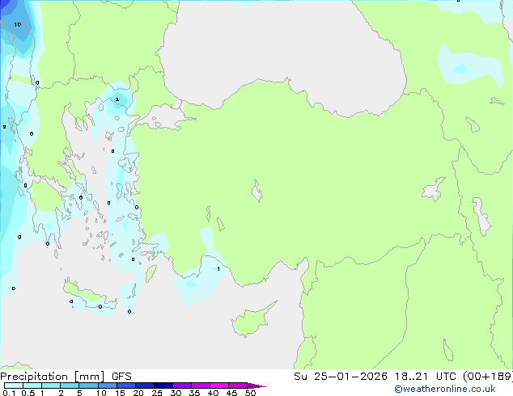Screen dimensions: 513x396
Task: Click the '25' legend scale label
Action: click(157, 393)
